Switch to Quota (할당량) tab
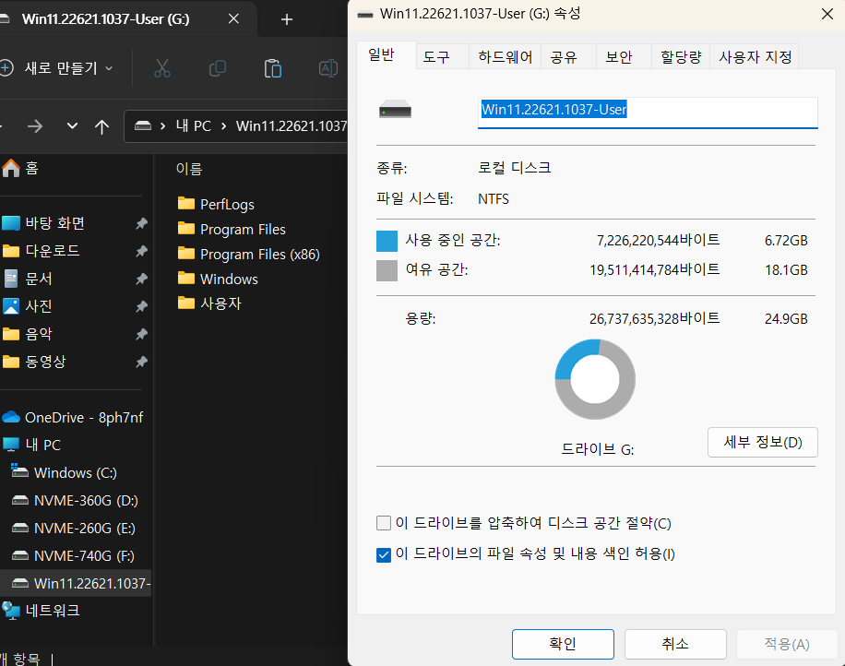Viewport: 845px width, 666px height. [681, 57]
